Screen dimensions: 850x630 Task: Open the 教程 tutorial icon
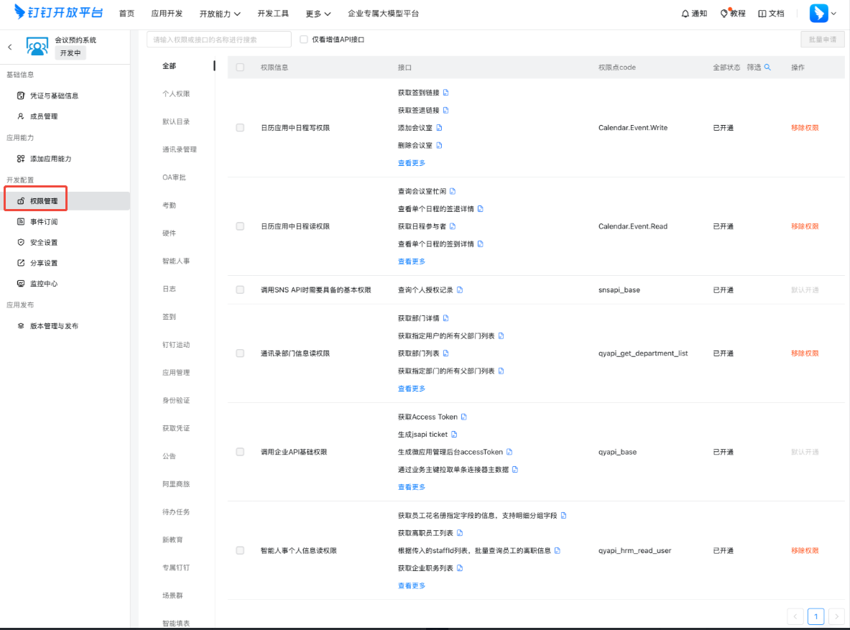pyautogui.click(x=724, y=14)
